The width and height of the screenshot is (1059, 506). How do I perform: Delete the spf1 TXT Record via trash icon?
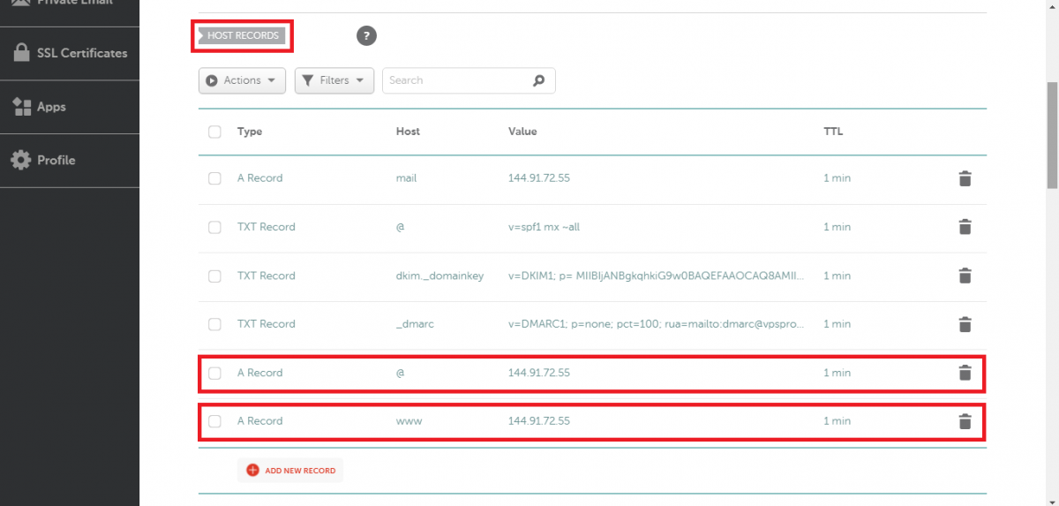tap(965, 227)
